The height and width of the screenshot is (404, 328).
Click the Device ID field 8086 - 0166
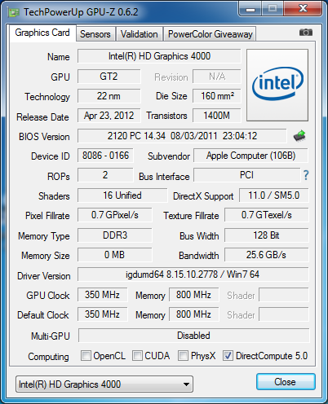click(x=105, y=156)
